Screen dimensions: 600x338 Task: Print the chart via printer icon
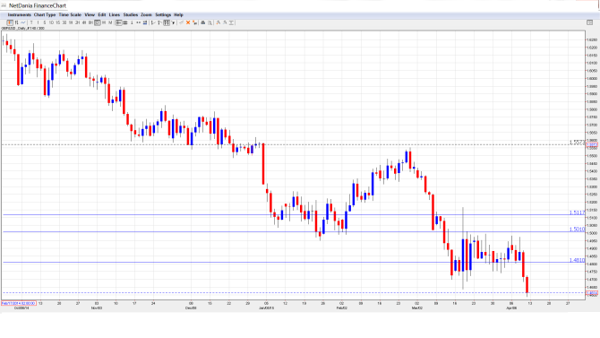pyautogui.click(x=203, y=23)
